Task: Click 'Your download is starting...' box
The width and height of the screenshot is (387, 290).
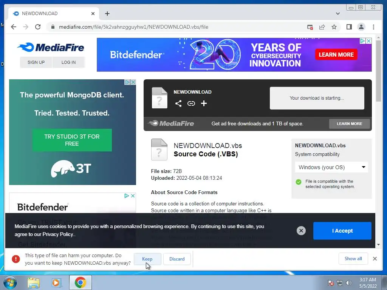Action: (317, 98)
